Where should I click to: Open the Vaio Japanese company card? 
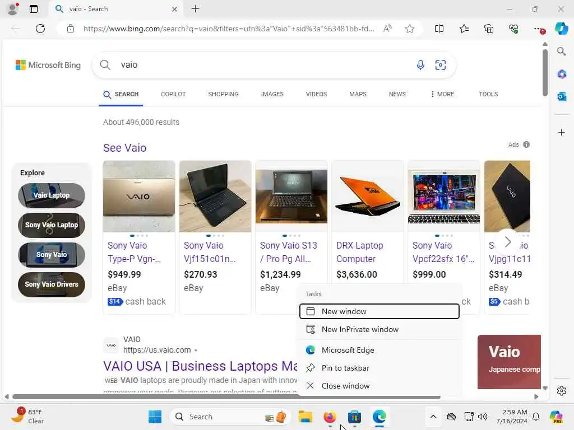click(x=509, y=362)
